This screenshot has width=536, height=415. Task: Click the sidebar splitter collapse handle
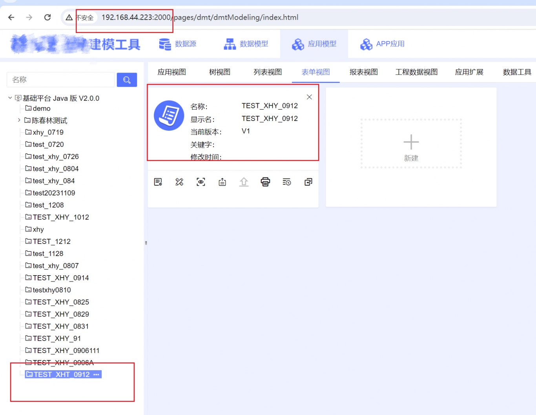(146, 243)
